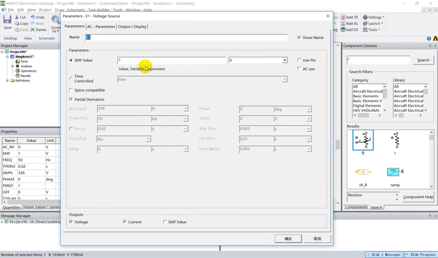This screenshot has width=438, height=258.
Task: Open the Settings dropdown in toolbar
Action: pos(373,17)
